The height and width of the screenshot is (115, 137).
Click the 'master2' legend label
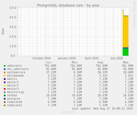point(13,86)
